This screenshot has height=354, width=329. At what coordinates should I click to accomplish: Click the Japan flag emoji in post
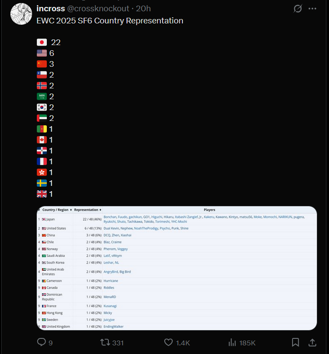[x=42, y=42]
